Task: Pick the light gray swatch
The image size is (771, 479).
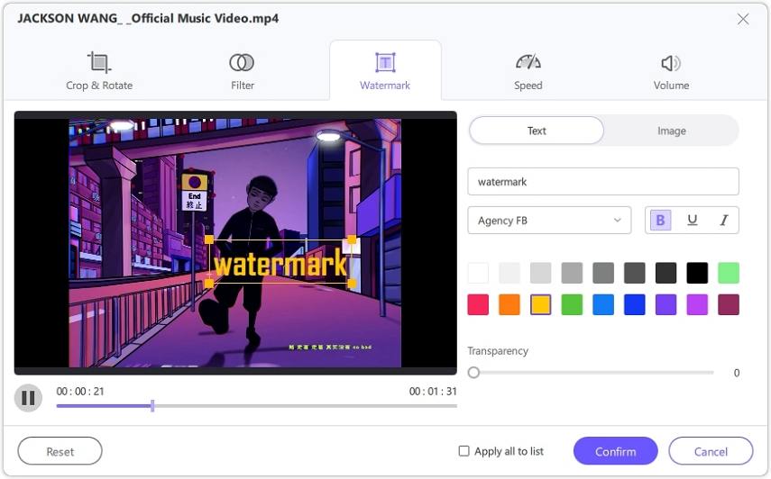Action: click(541, 273)
